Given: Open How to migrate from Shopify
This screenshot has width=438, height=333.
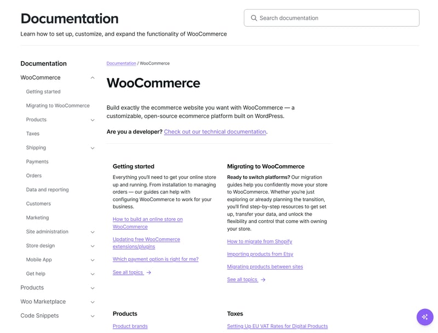Looking at the screenshot, I should coord(260,241).
